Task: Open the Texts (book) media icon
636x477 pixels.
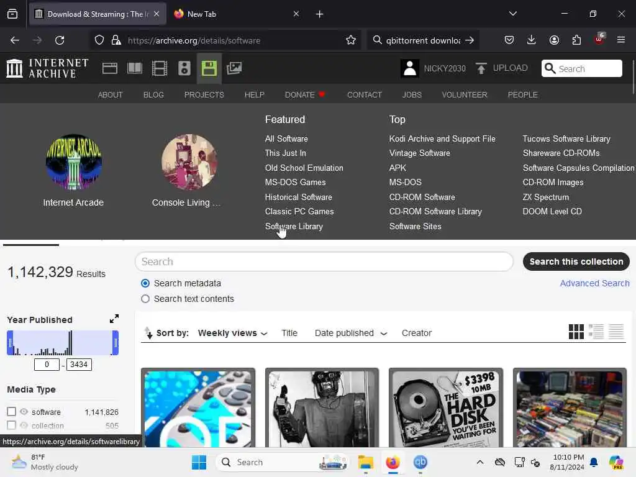Action: pos(135,68)
